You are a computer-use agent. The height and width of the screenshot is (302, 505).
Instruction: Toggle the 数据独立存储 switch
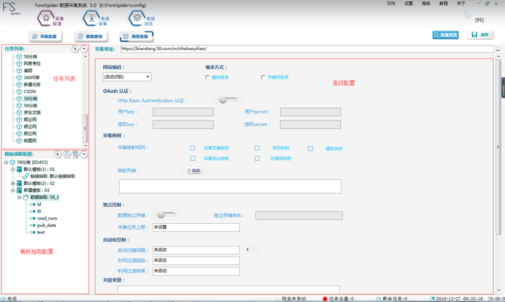[166, 214]
